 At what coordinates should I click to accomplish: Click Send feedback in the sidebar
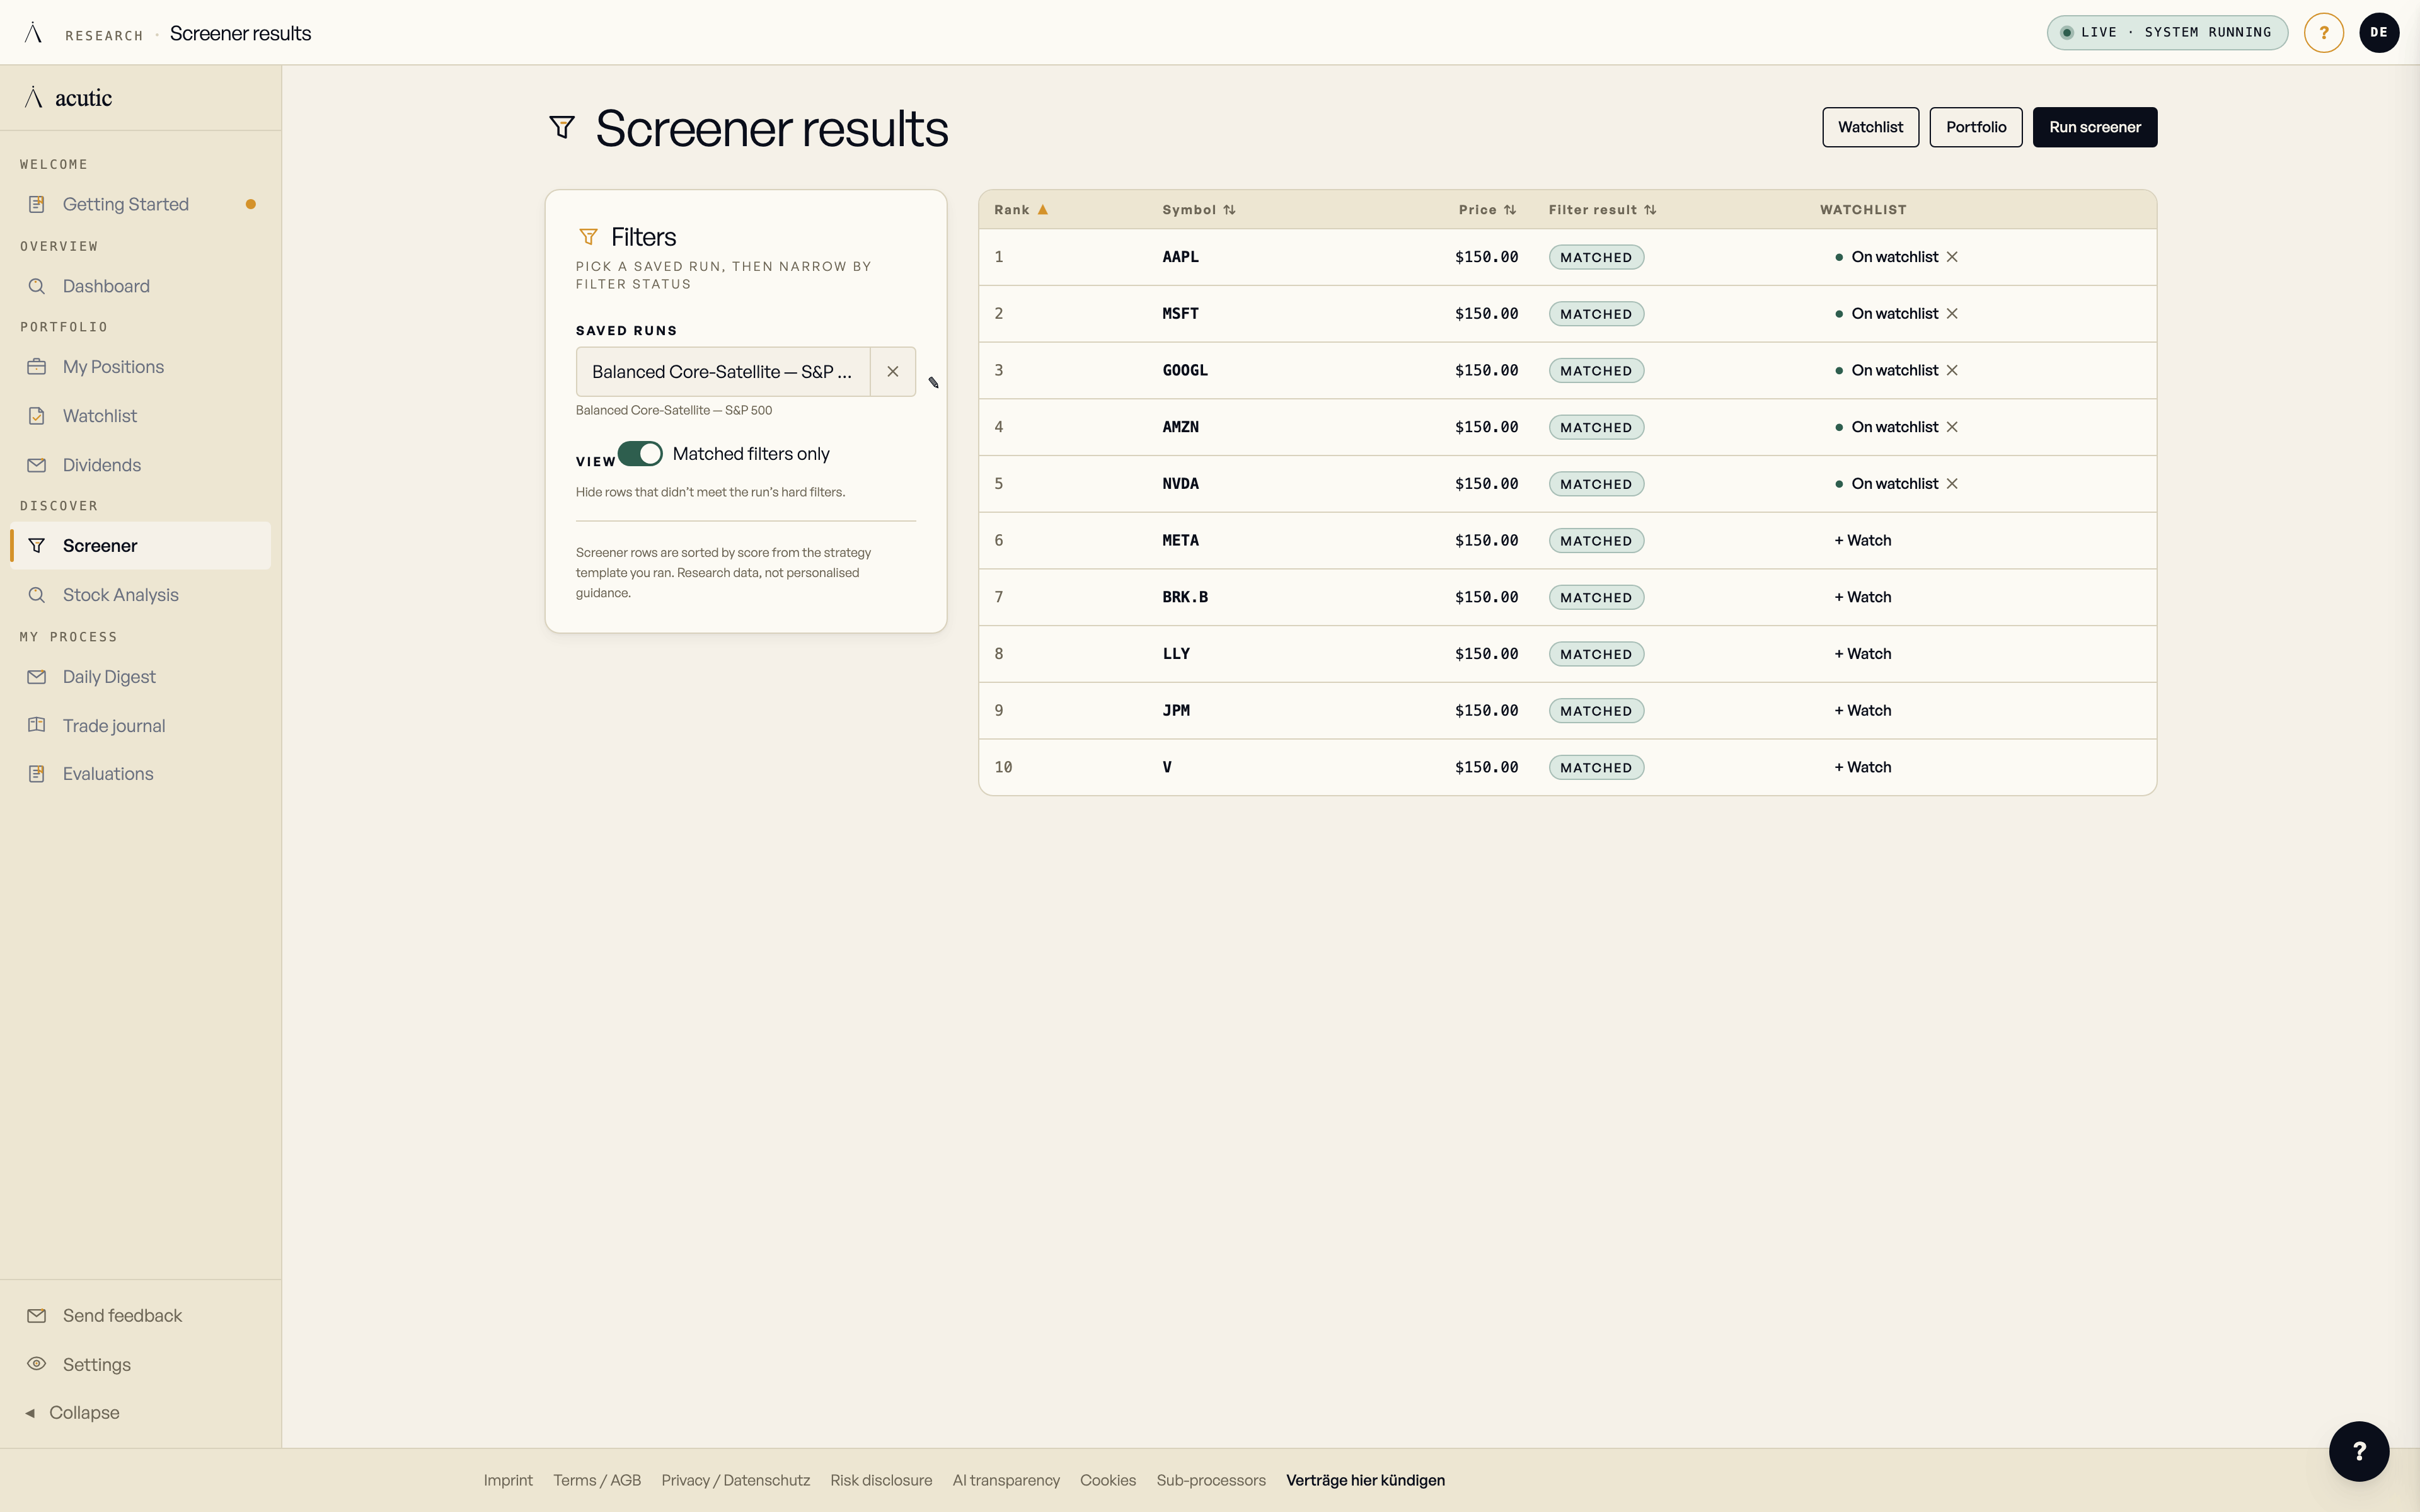140,1316
